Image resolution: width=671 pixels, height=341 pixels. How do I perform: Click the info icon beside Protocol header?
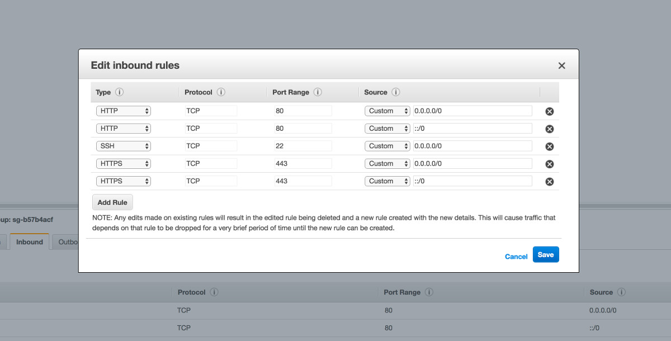click(x=220, y=92)
